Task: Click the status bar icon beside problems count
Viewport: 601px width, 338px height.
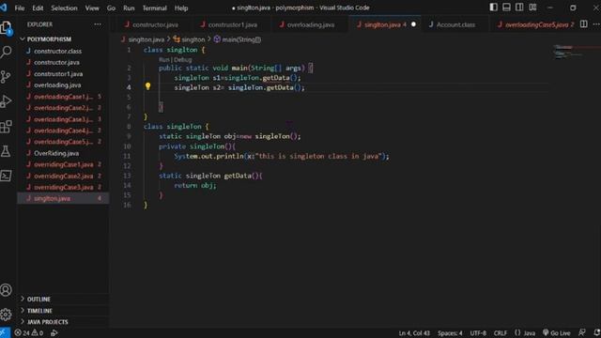Action: click(x=54, y=332)
